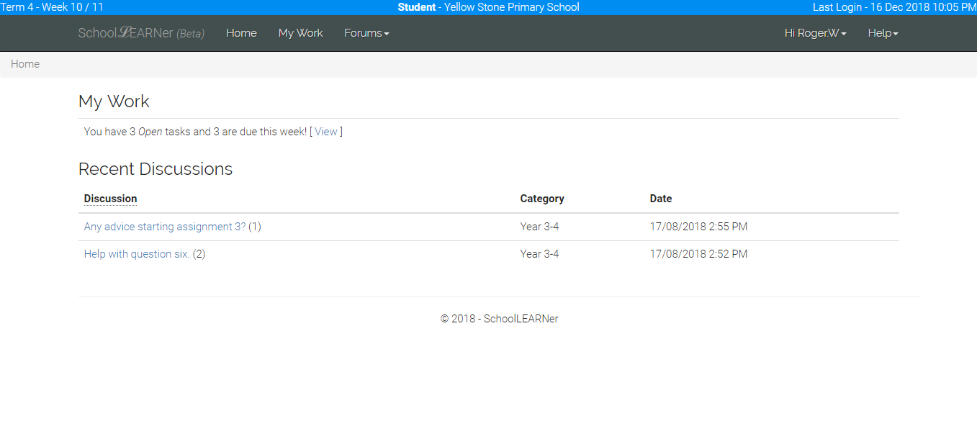977x444 pixels.
Task: Open 'Any advice starting assignment 3?' discussion
Action: (165, 227)
